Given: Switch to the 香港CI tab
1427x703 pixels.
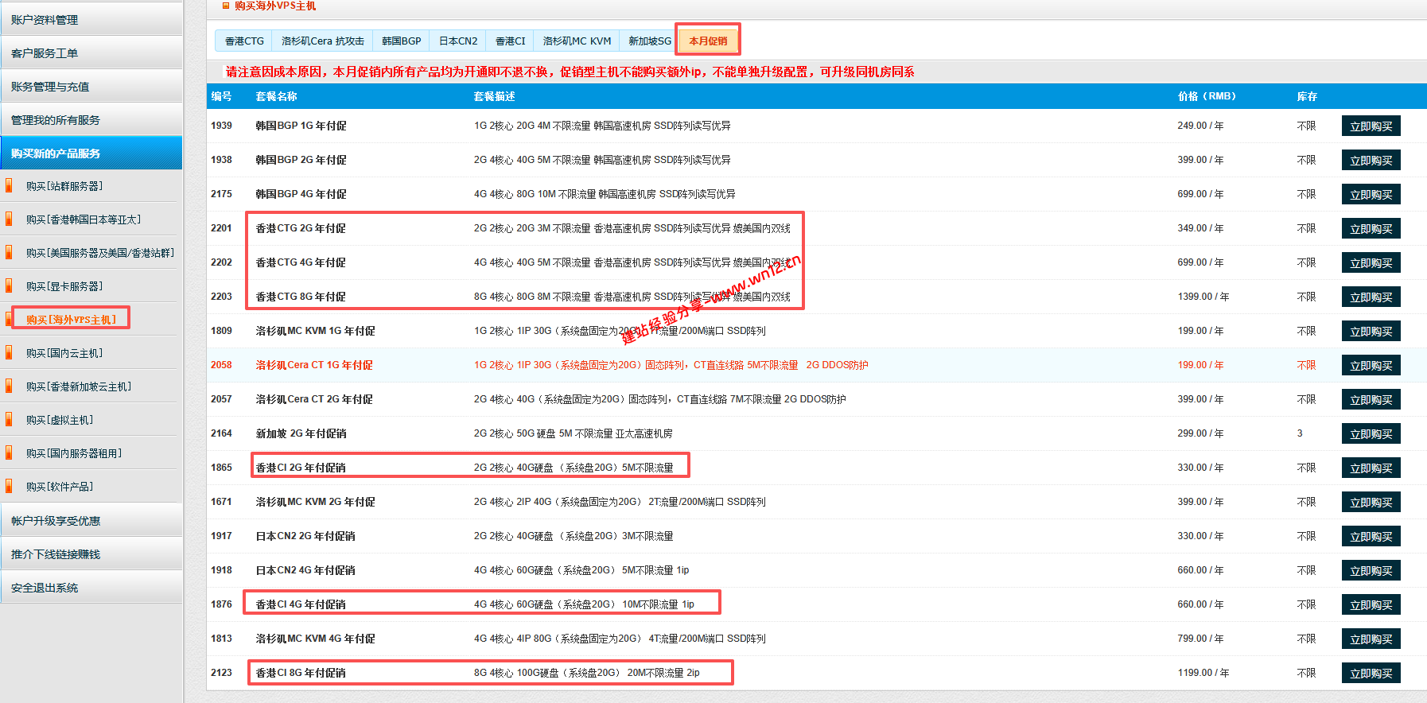Looking at the screenshot, I should (x=510, y=41).
